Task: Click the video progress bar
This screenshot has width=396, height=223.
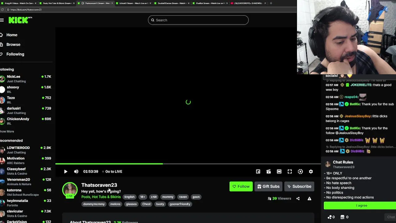Action: 188,164
